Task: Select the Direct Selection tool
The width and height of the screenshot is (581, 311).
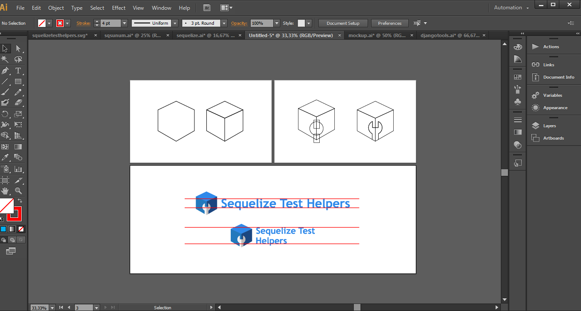Action: (18, 49)
